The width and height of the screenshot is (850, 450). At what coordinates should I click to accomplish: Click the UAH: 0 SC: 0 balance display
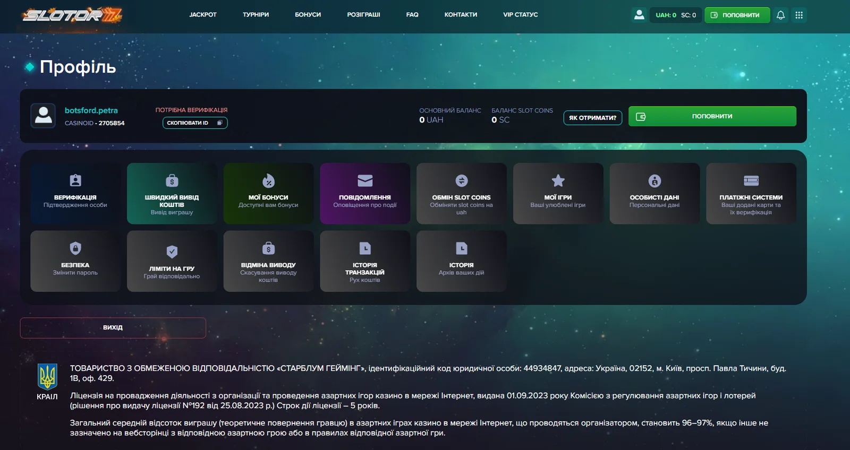(676, 15)
